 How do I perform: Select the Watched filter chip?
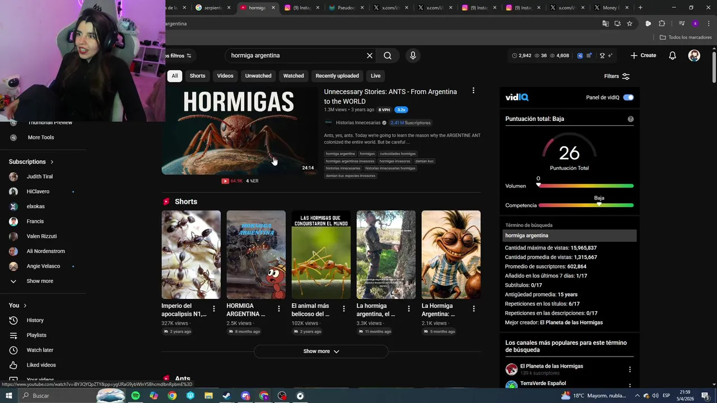click(x=294, y=76)
